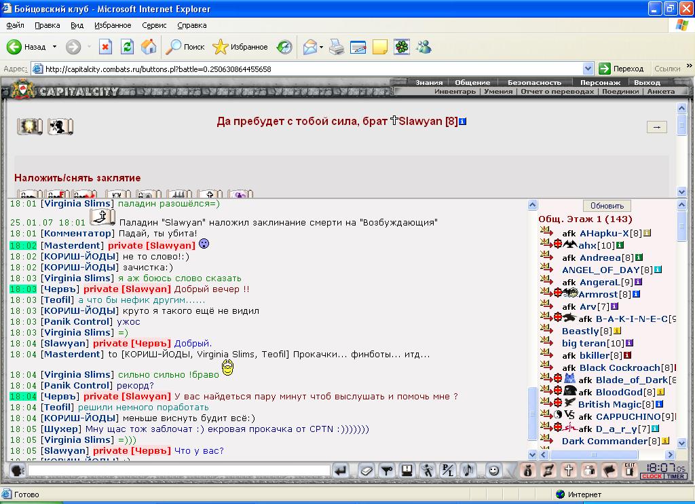Click the cross icon in bottom toolbar
The image size is (695, 504).
[568, 470]
